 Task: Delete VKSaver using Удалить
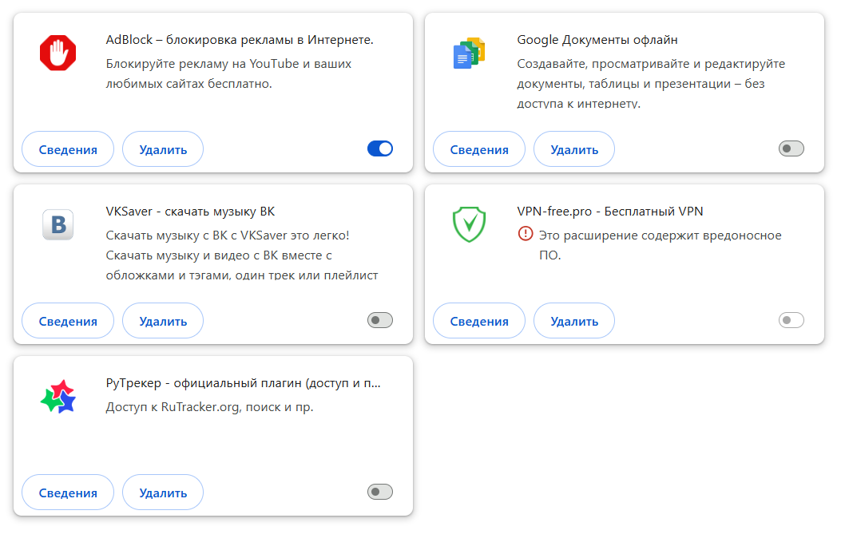(163, 321)
